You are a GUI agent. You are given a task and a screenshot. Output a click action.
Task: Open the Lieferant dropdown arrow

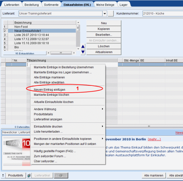click(x=105, y=14)
